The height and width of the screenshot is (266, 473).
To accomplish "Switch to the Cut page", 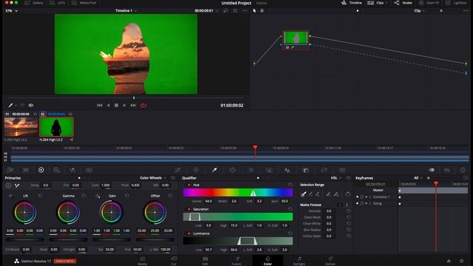I will pyautogui.click(x=174, y=261).
